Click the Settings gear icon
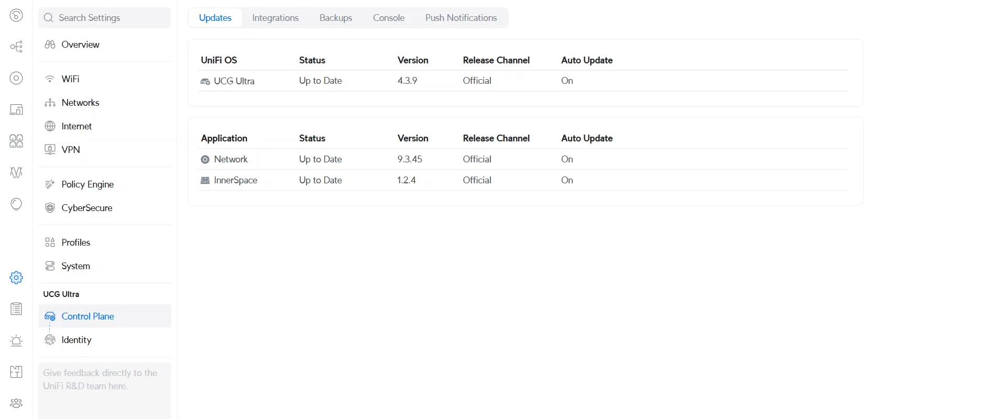 [16, 278]
